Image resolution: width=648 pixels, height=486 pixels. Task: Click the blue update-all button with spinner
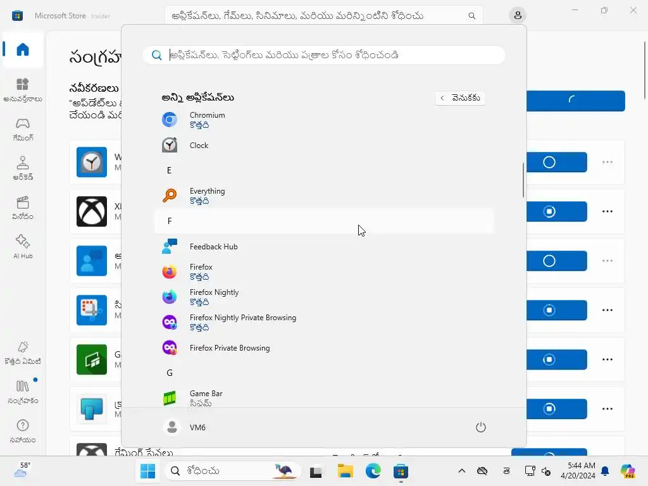pos(576,101)
